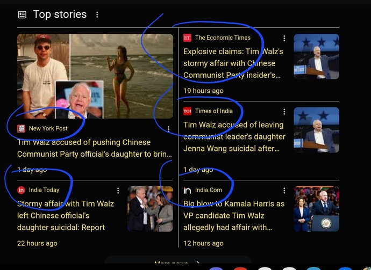
Task: Click the New York Post logo icon
Action: [x=22, y=128]
